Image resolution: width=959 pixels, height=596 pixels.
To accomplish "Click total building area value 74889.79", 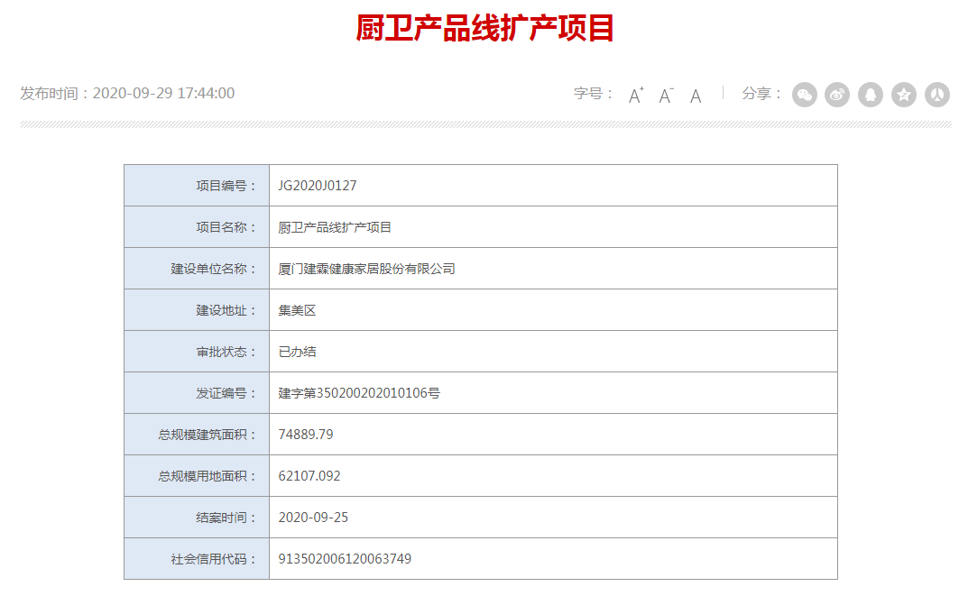I will (x=306, y=435).
